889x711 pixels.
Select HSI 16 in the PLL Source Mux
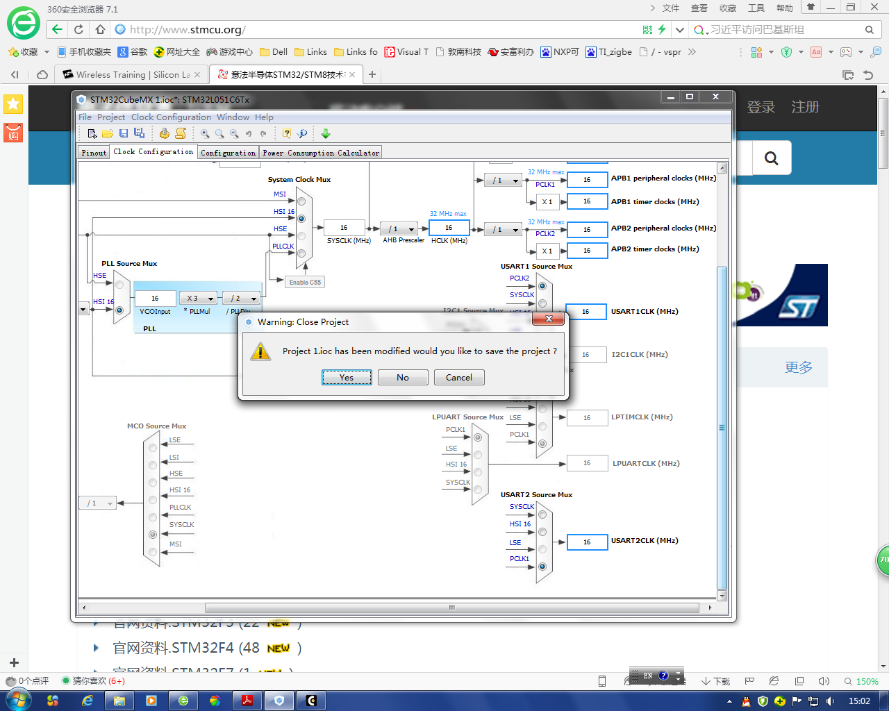(x=119, y=310)
